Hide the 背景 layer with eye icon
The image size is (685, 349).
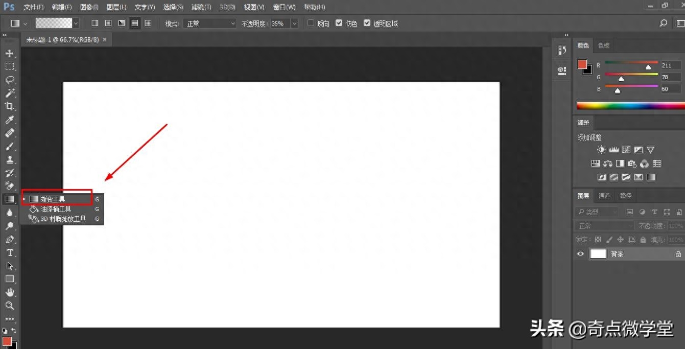pos(580,254)
